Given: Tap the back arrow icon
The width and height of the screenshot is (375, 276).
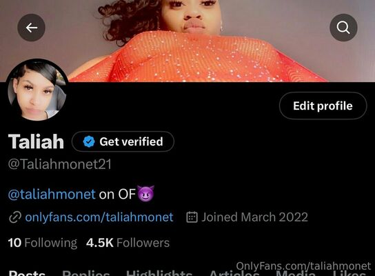Looking at the screenshot, I should point(31,28).
